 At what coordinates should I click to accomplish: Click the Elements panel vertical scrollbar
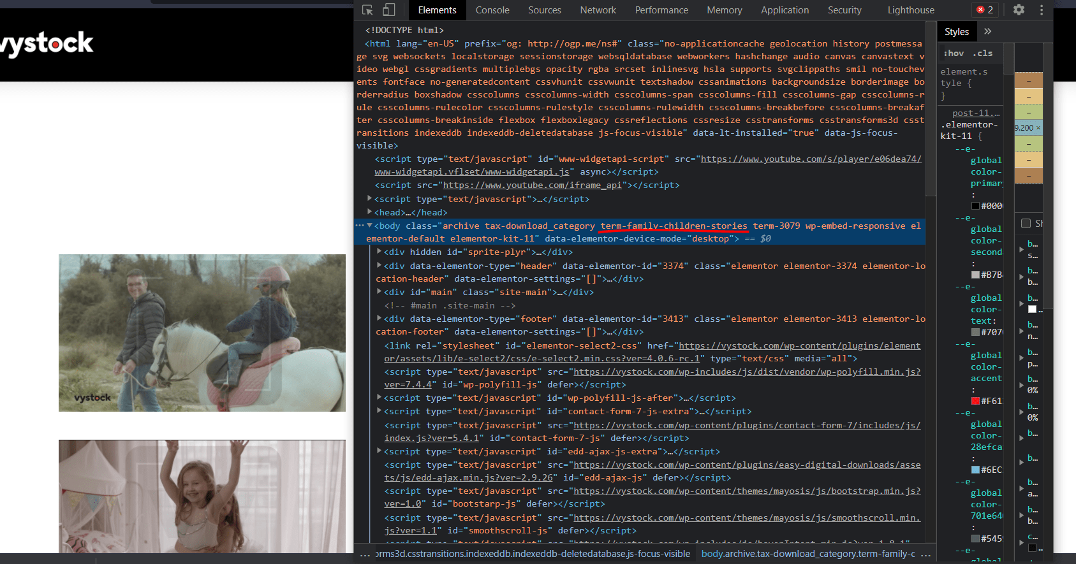(x=931, y=108)
